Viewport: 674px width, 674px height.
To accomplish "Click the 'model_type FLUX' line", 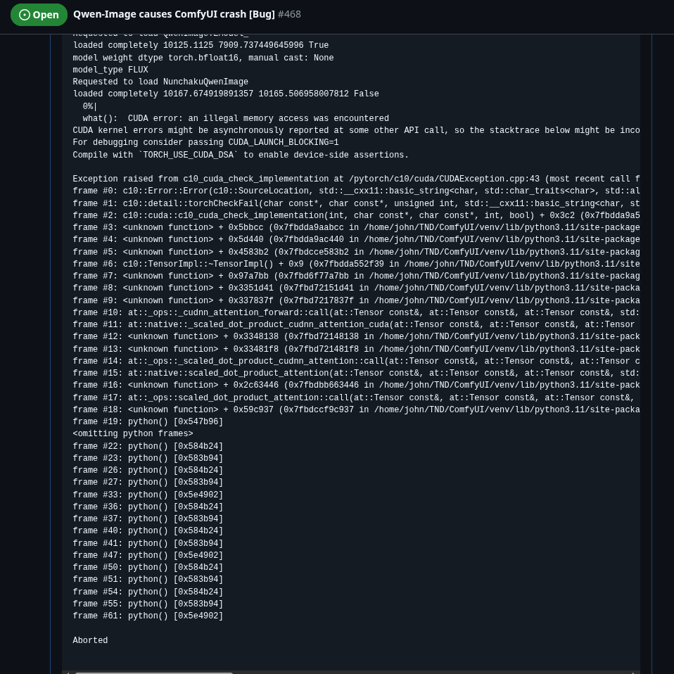I will (110, 70).
